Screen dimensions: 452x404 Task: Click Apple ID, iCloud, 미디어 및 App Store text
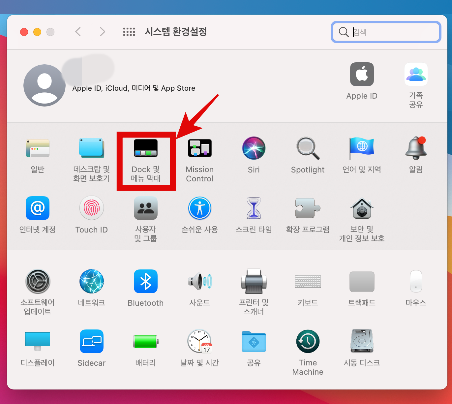point(134,88)
